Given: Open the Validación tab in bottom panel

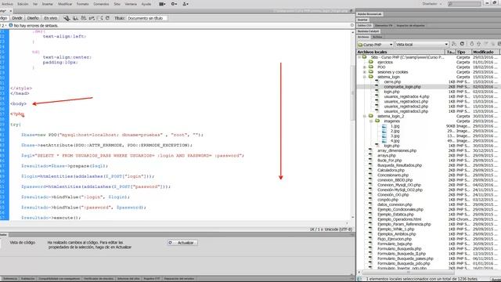Looking at the screenshot, I should tap(28, 279).
